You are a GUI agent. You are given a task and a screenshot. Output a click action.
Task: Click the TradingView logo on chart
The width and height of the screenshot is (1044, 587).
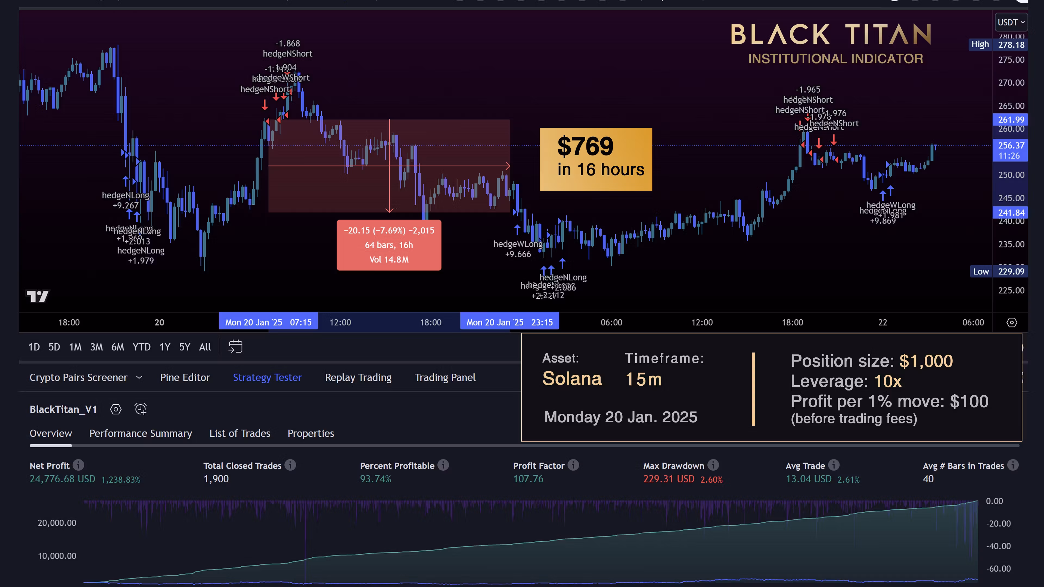pyautogui.click(x=37, y=296)
